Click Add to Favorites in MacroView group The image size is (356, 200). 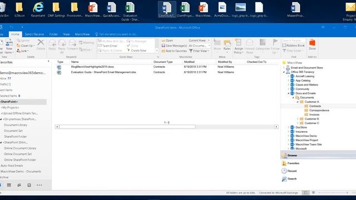[x=174, y=51]
